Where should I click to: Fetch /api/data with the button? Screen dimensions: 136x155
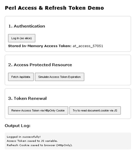click(x=21, y=77)
